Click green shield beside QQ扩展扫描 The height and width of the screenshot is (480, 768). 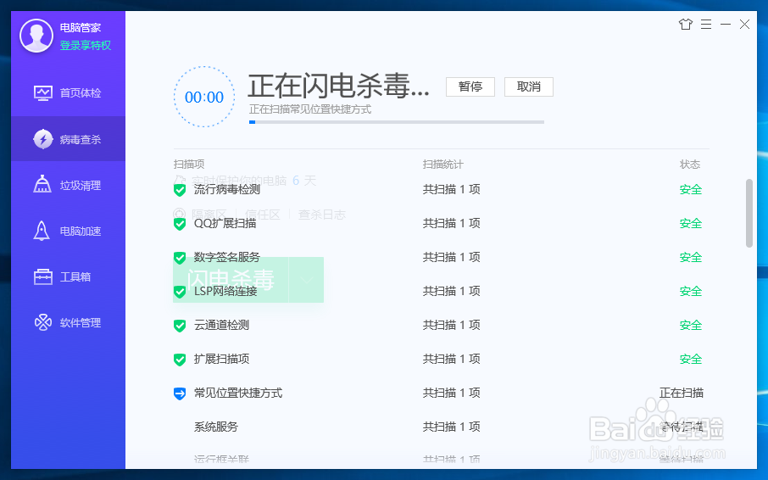click(x=180, y=223)
